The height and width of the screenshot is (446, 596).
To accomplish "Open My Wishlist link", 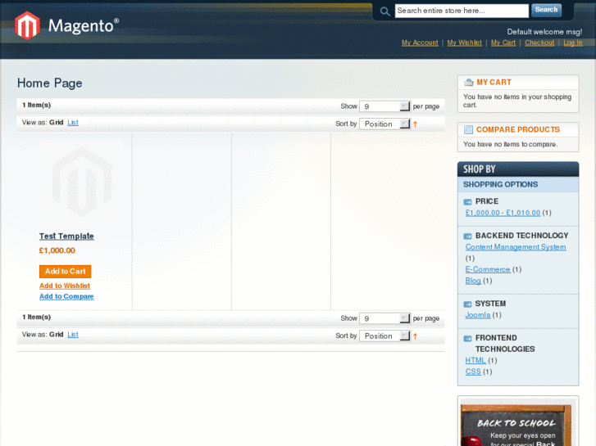I will [464, 43].
